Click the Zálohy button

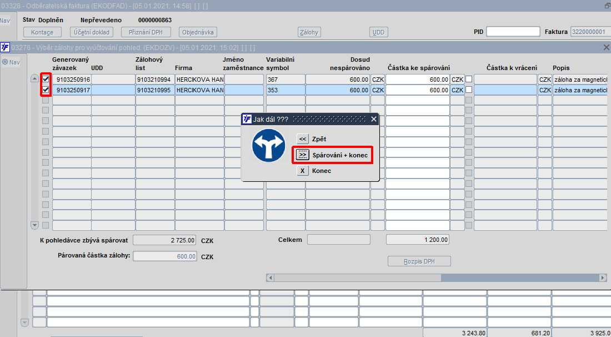point(309,32)
